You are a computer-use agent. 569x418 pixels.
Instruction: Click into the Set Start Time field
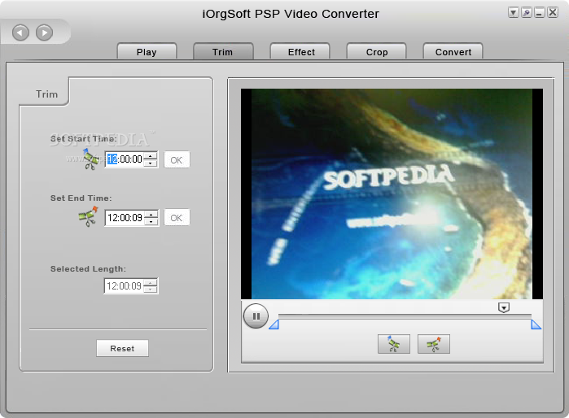125,159
